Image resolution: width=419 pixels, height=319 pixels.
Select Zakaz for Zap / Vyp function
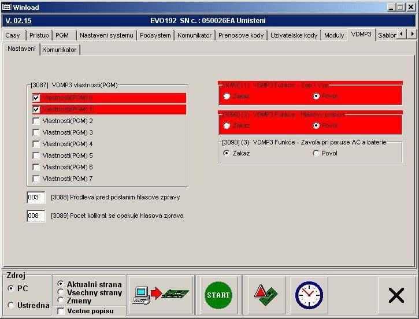click(x=227, y=96)
